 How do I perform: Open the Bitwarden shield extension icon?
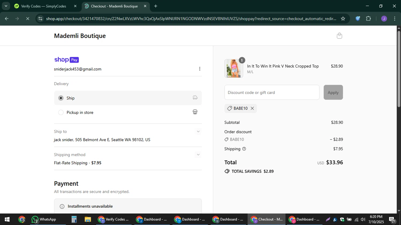coord(358,19)
